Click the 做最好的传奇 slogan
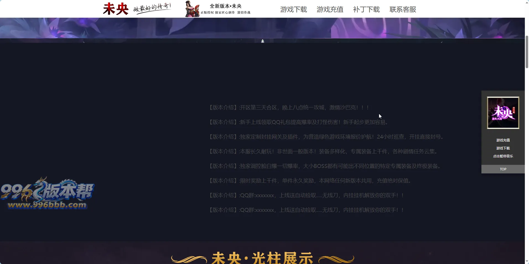This screenshot has height=264, width=529. (x=152, y=8)
